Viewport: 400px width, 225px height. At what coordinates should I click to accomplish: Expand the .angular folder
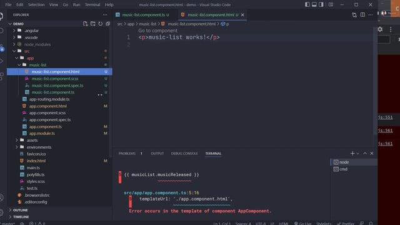tap(14, 31)
